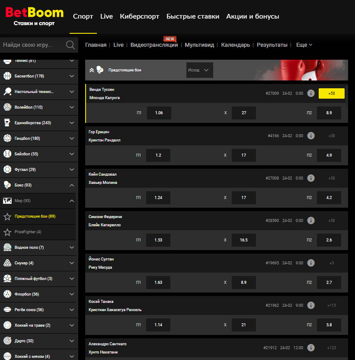Click the snooker balls icon
The image size is (355, 360).
(x=7, y=263)
